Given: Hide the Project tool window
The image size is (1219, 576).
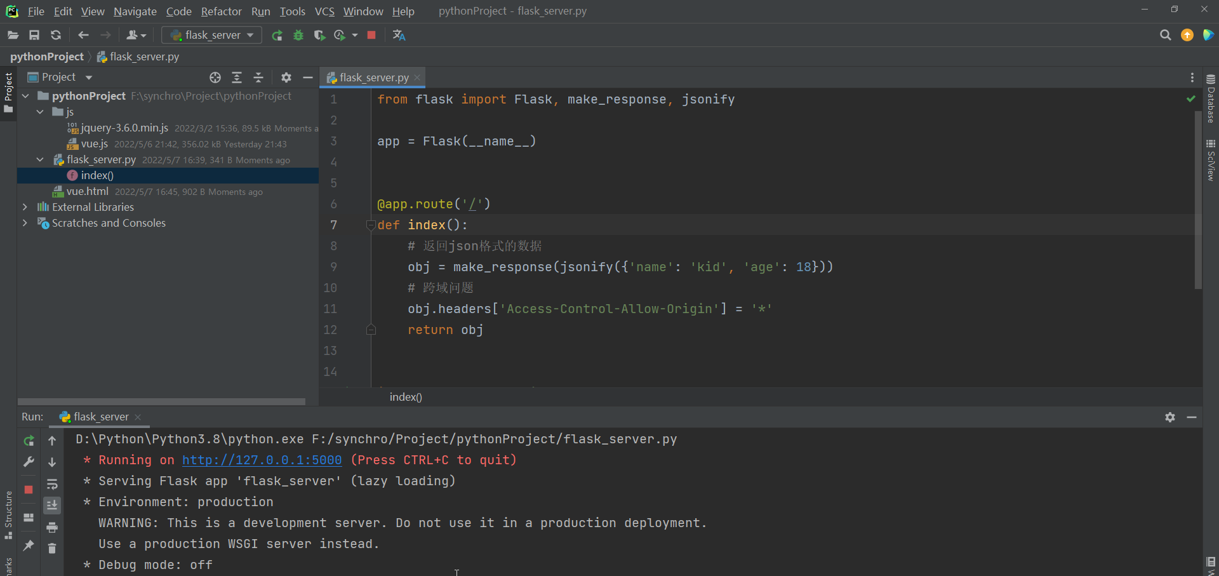Looking at the screenshot, I should (308, 77).
